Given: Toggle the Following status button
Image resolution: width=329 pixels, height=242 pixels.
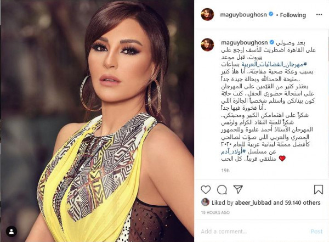Looking at the screenshot, I should (x=293, y=15).
